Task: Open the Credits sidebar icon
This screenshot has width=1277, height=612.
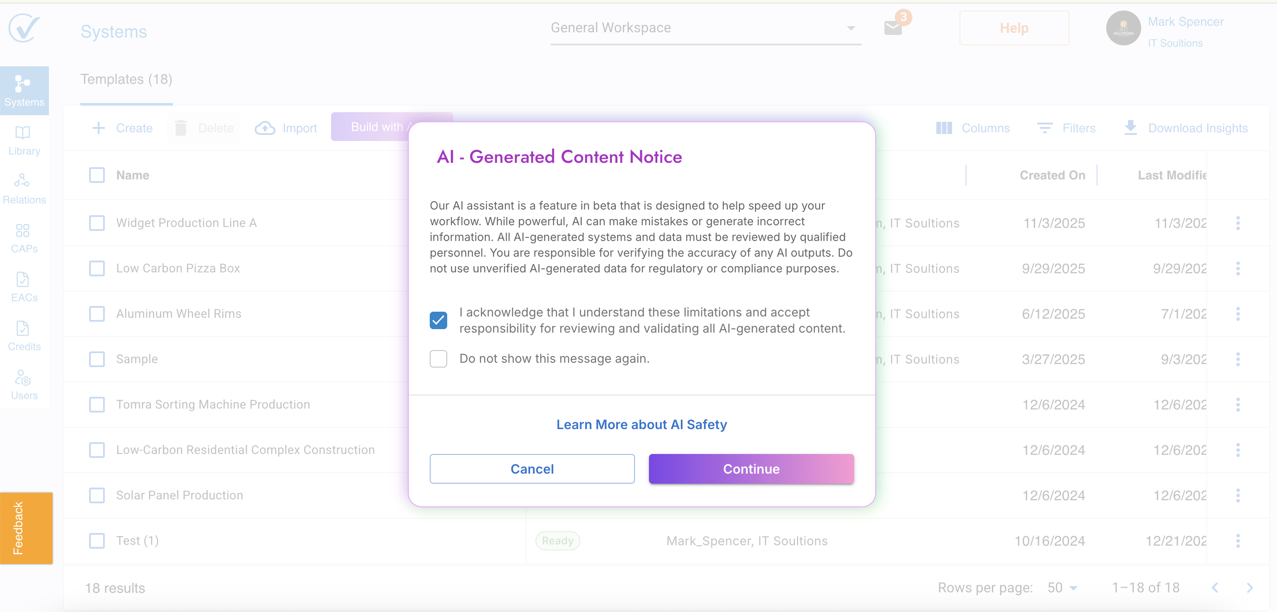Action: 24,336
